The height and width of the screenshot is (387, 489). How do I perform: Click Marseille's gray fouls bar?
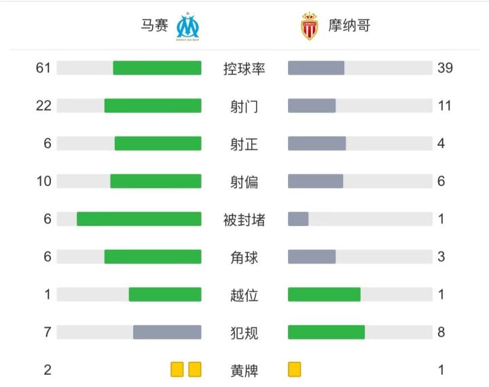tap(167, 332)
